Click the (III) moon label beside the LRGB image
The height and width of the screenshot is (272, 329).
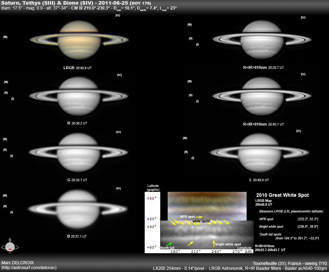point(5,37)
